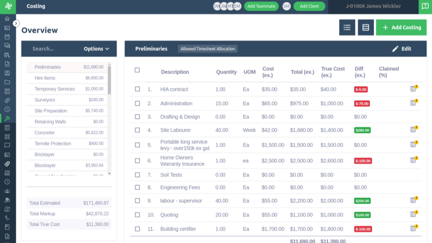Open notes icon for Quoting row
Viewport: 432px width, 243px height.
tap(414, 214)
